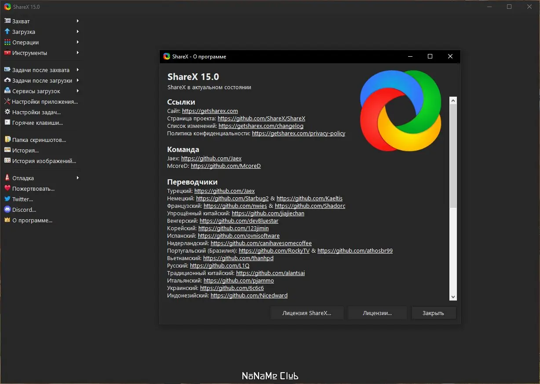Screen dimensions: 540x384
Task: Click the Лицензии button
Action: click(377, 313)
